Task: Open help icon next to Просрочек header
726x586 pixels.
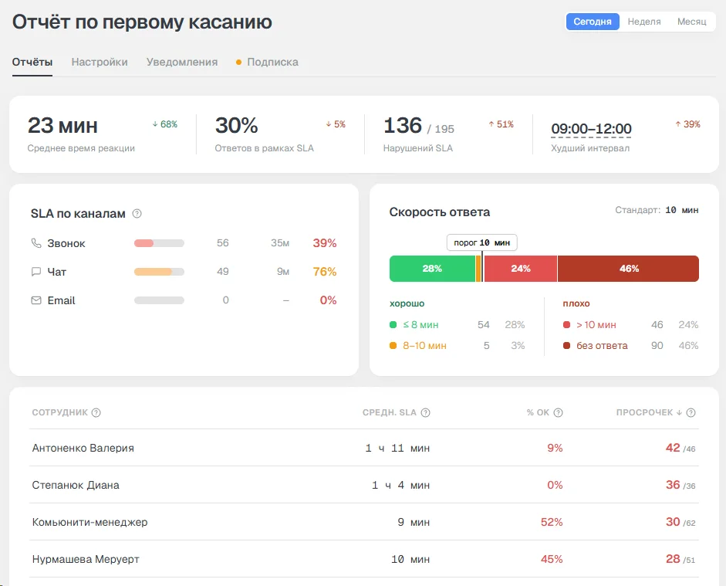Action: click(691, 412)
